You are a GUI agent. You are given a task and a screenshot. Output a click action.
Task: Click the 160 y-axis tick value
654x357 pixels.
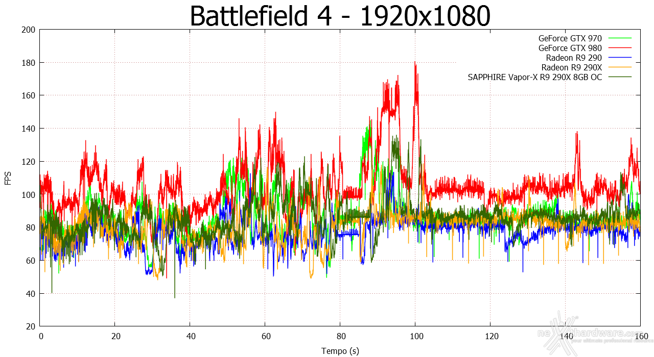pyautogui.click(x=29, y=95)
